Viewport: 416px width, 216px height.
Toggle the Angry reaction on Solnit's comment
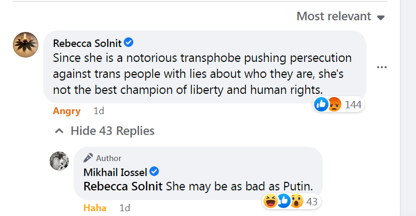tap(67, 111)
